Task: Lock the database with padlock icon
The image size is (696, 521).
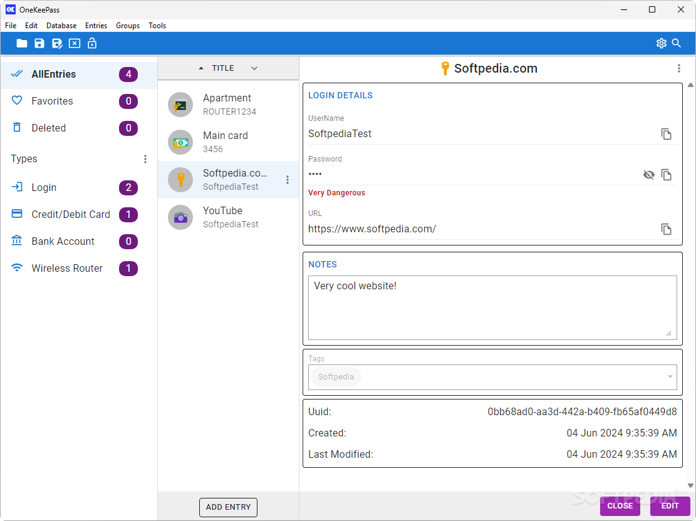Action: point(92,43)
